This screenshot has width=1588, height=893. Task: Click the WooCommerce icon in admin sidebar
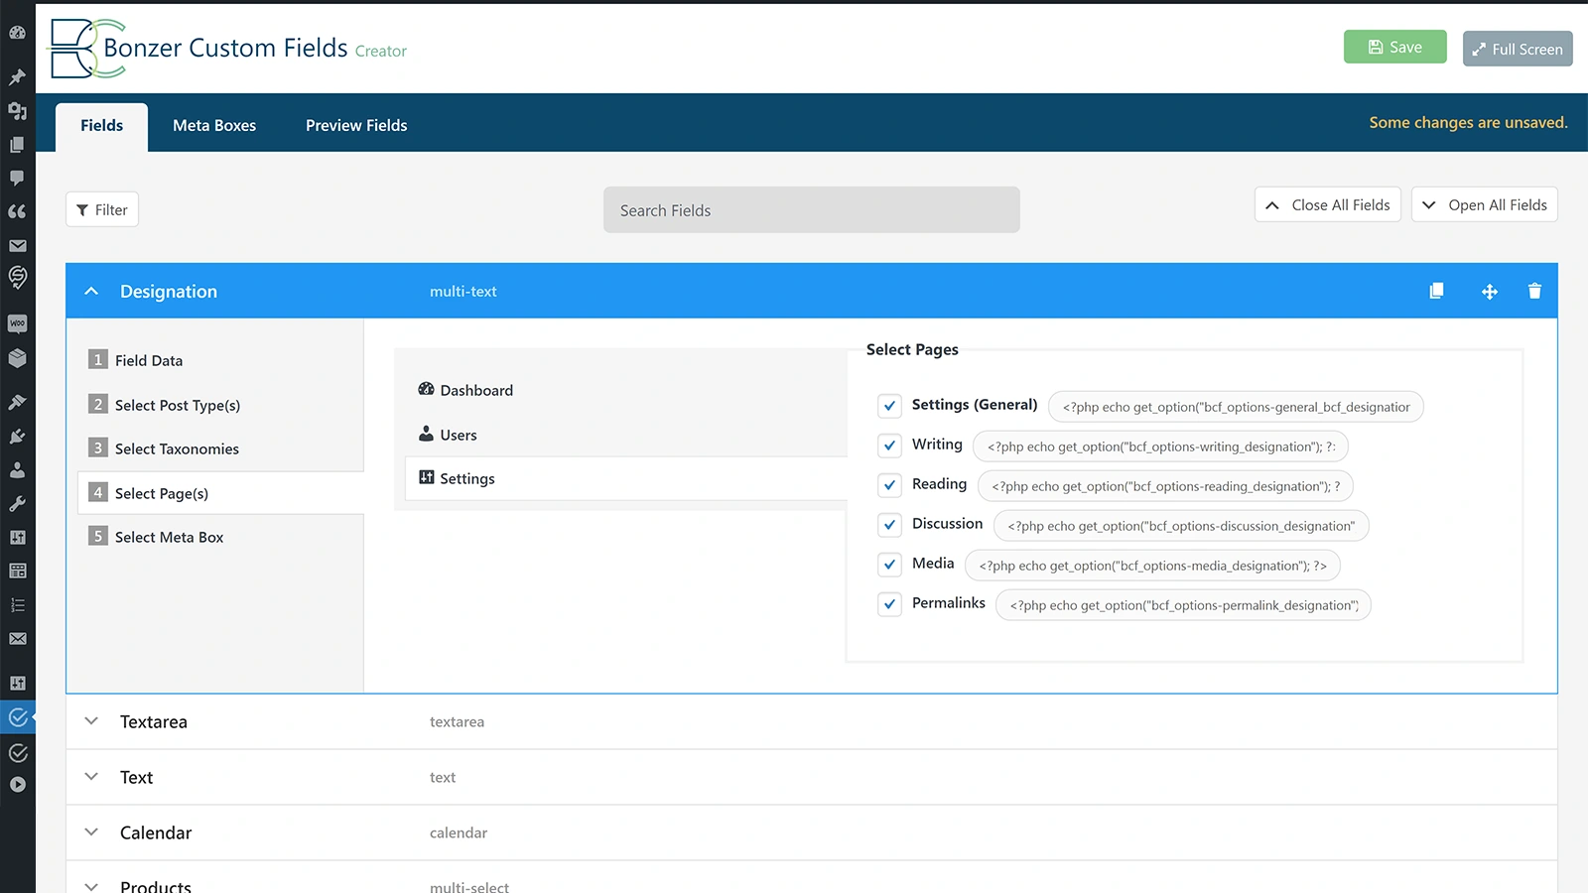pyautogui.click(x=18, y=323)
